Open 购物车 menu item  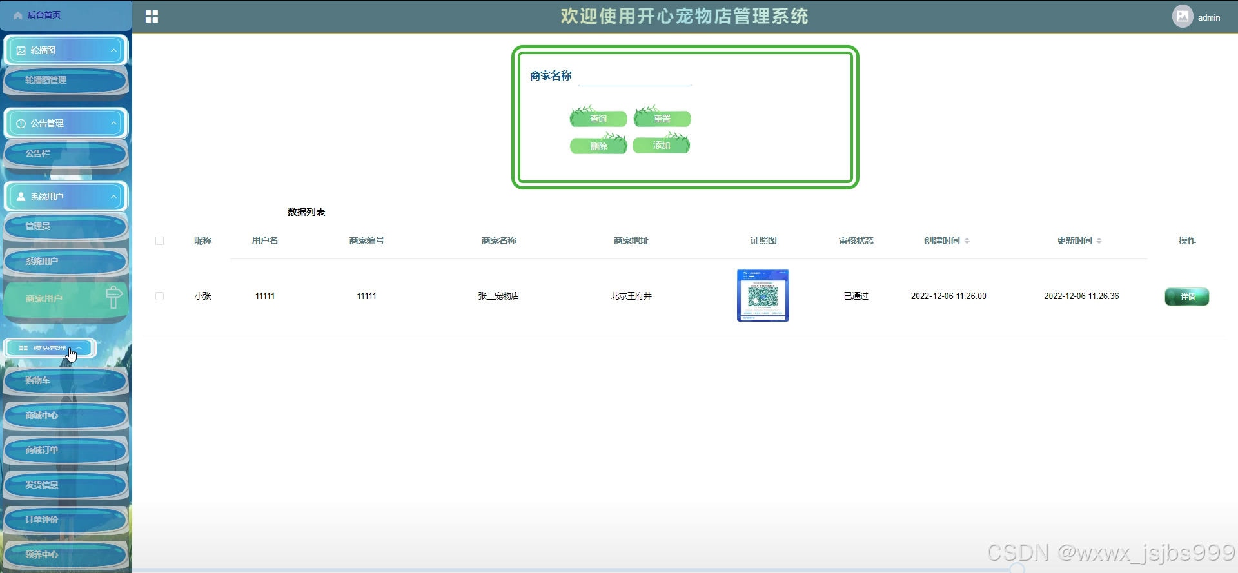(66, 380)
